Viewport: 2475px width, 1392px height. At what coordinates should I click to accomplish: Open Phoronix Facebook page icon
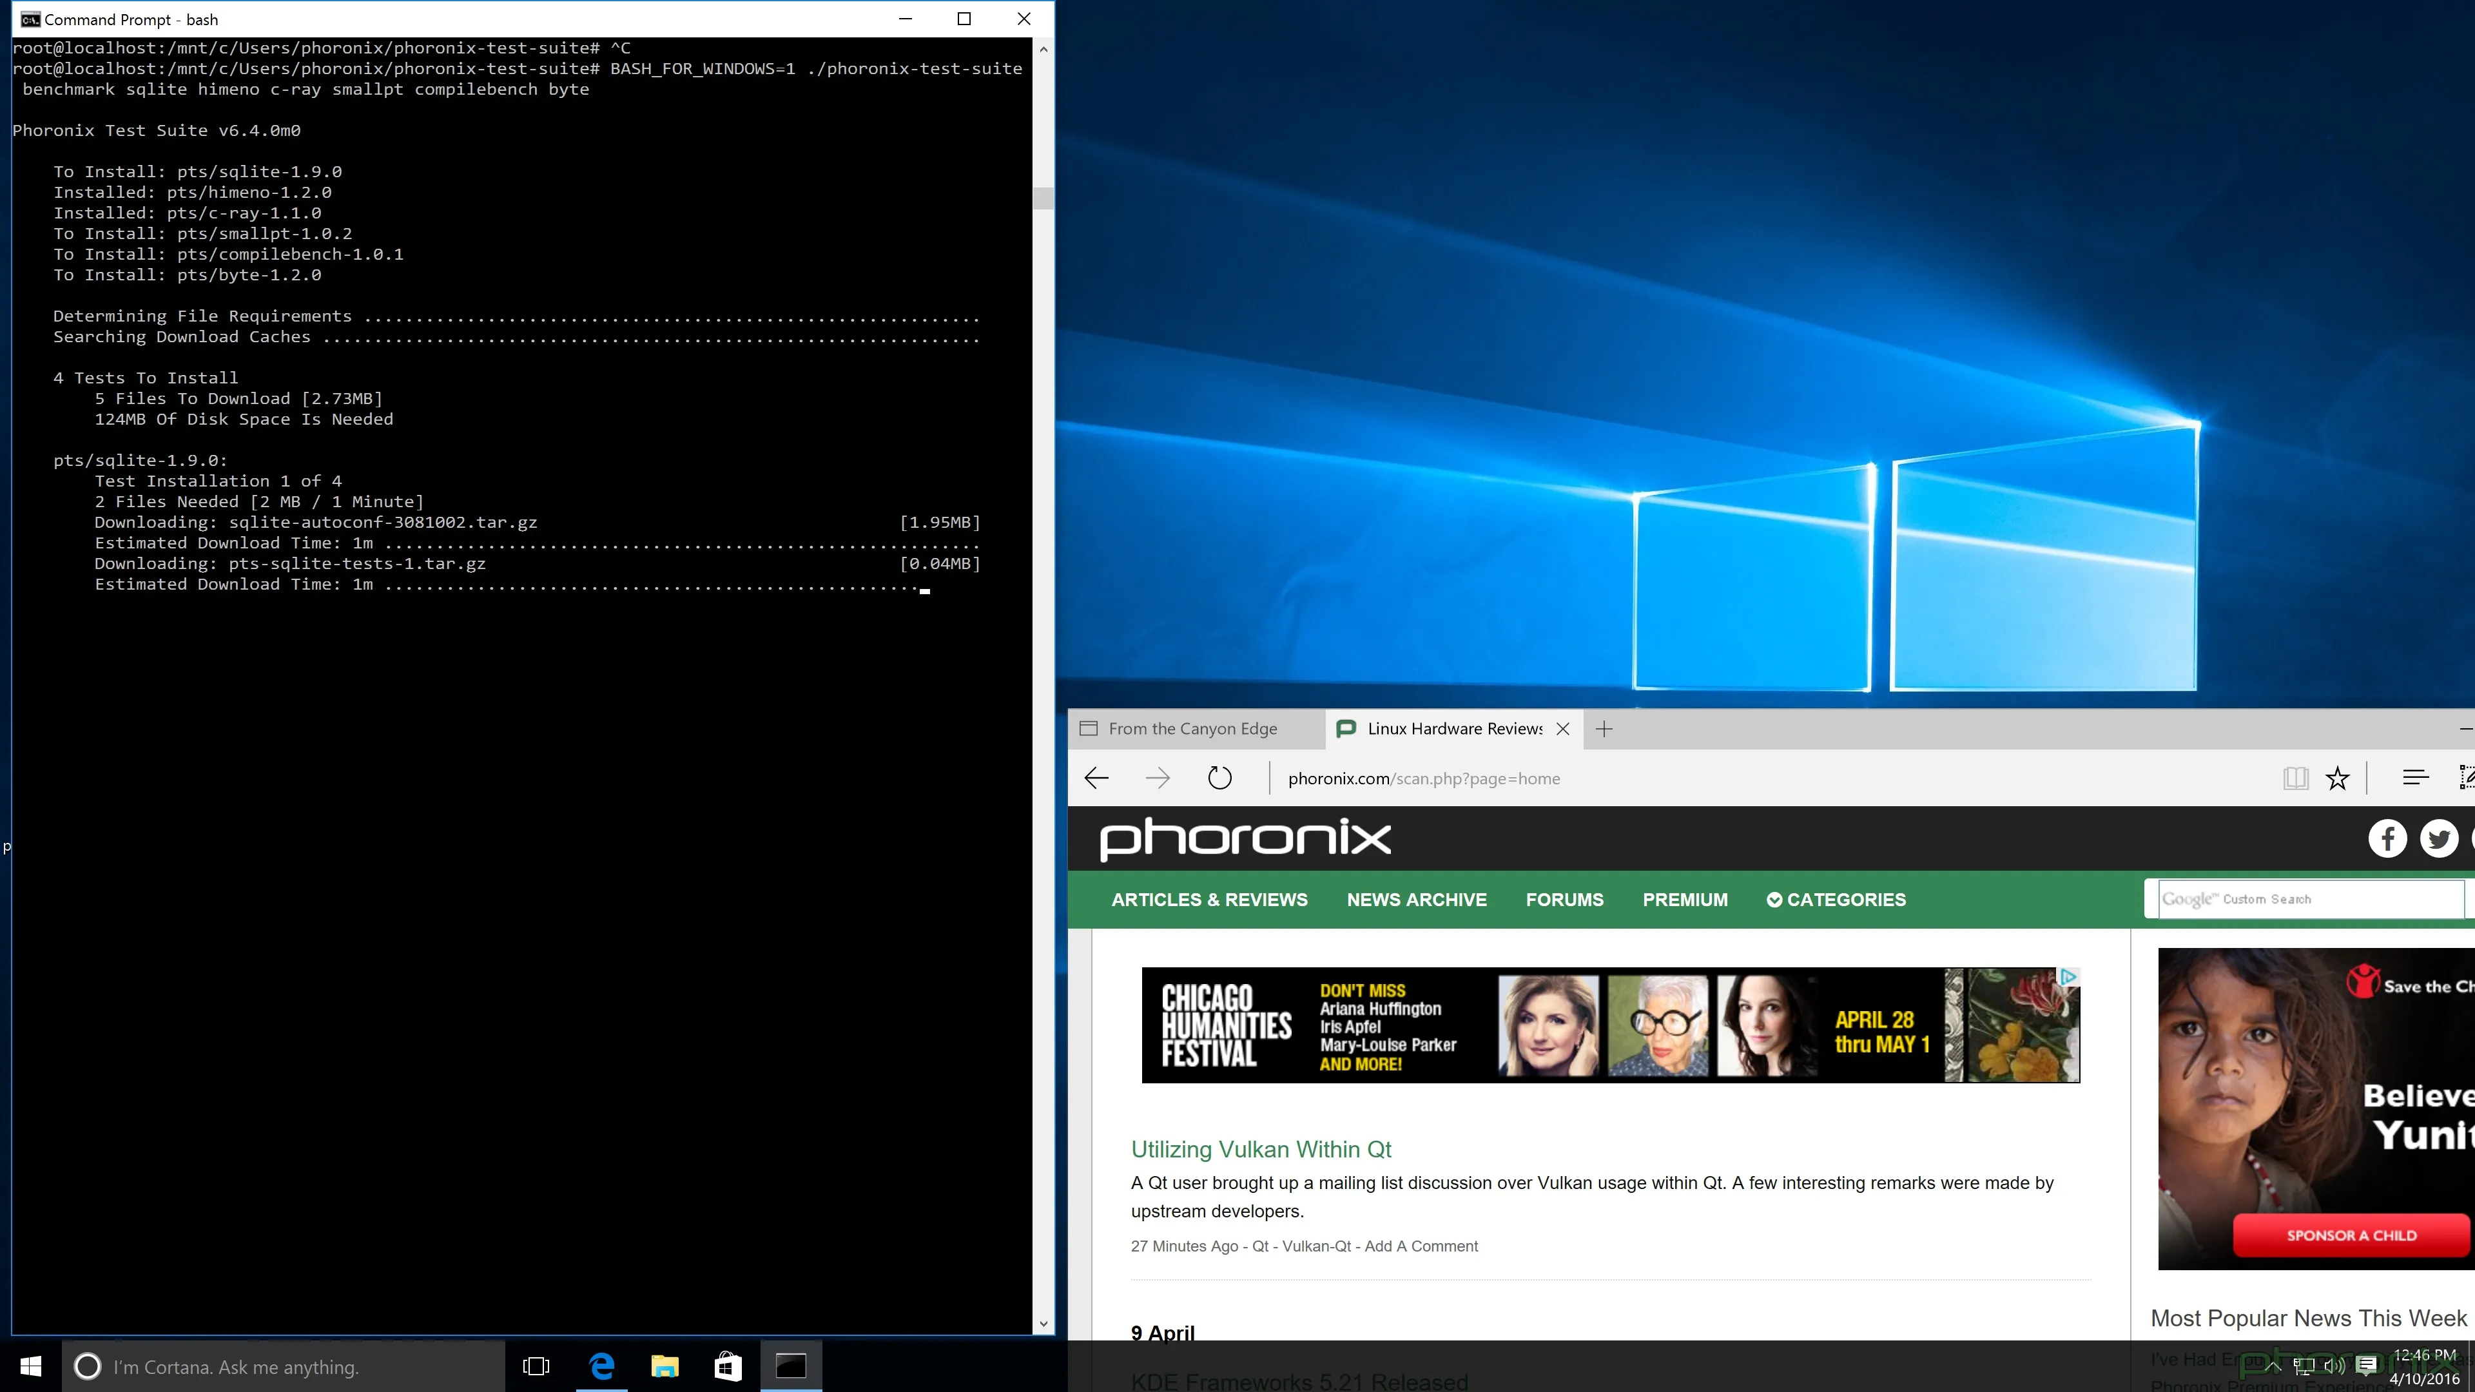coord(2387,838)
